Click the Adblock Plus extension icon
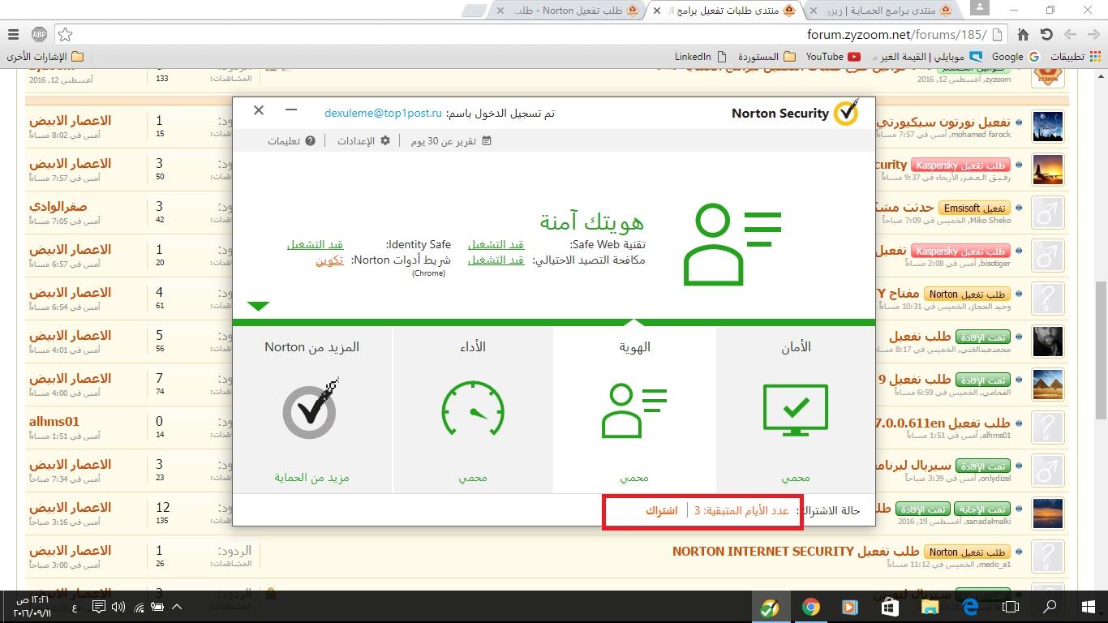Screen dimensions: 1108x623 click(x=39, y=35)
